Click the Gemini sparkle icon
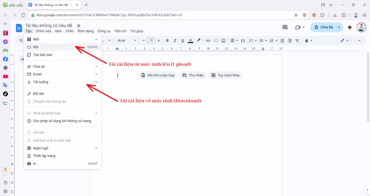Screen dimensions: 370x196 tap(350, 27)
